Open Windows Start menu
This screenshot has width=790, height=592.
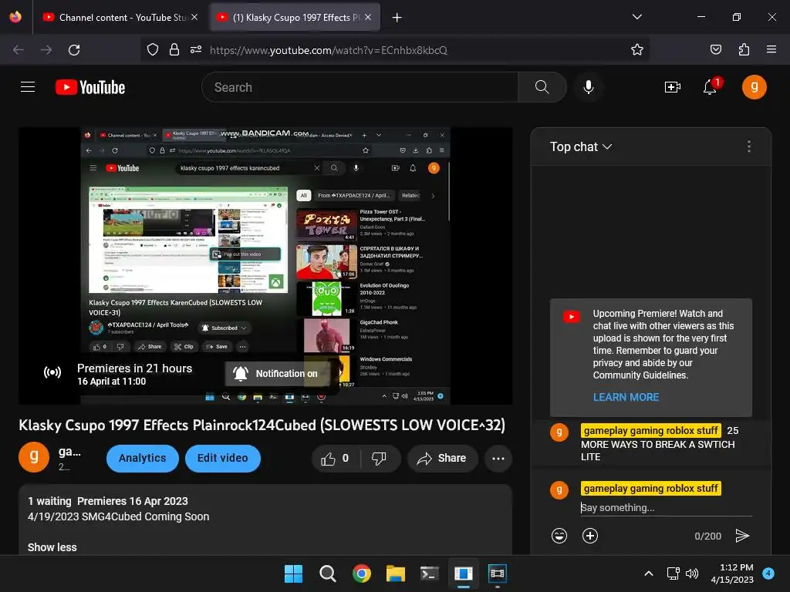pos(293,573)
